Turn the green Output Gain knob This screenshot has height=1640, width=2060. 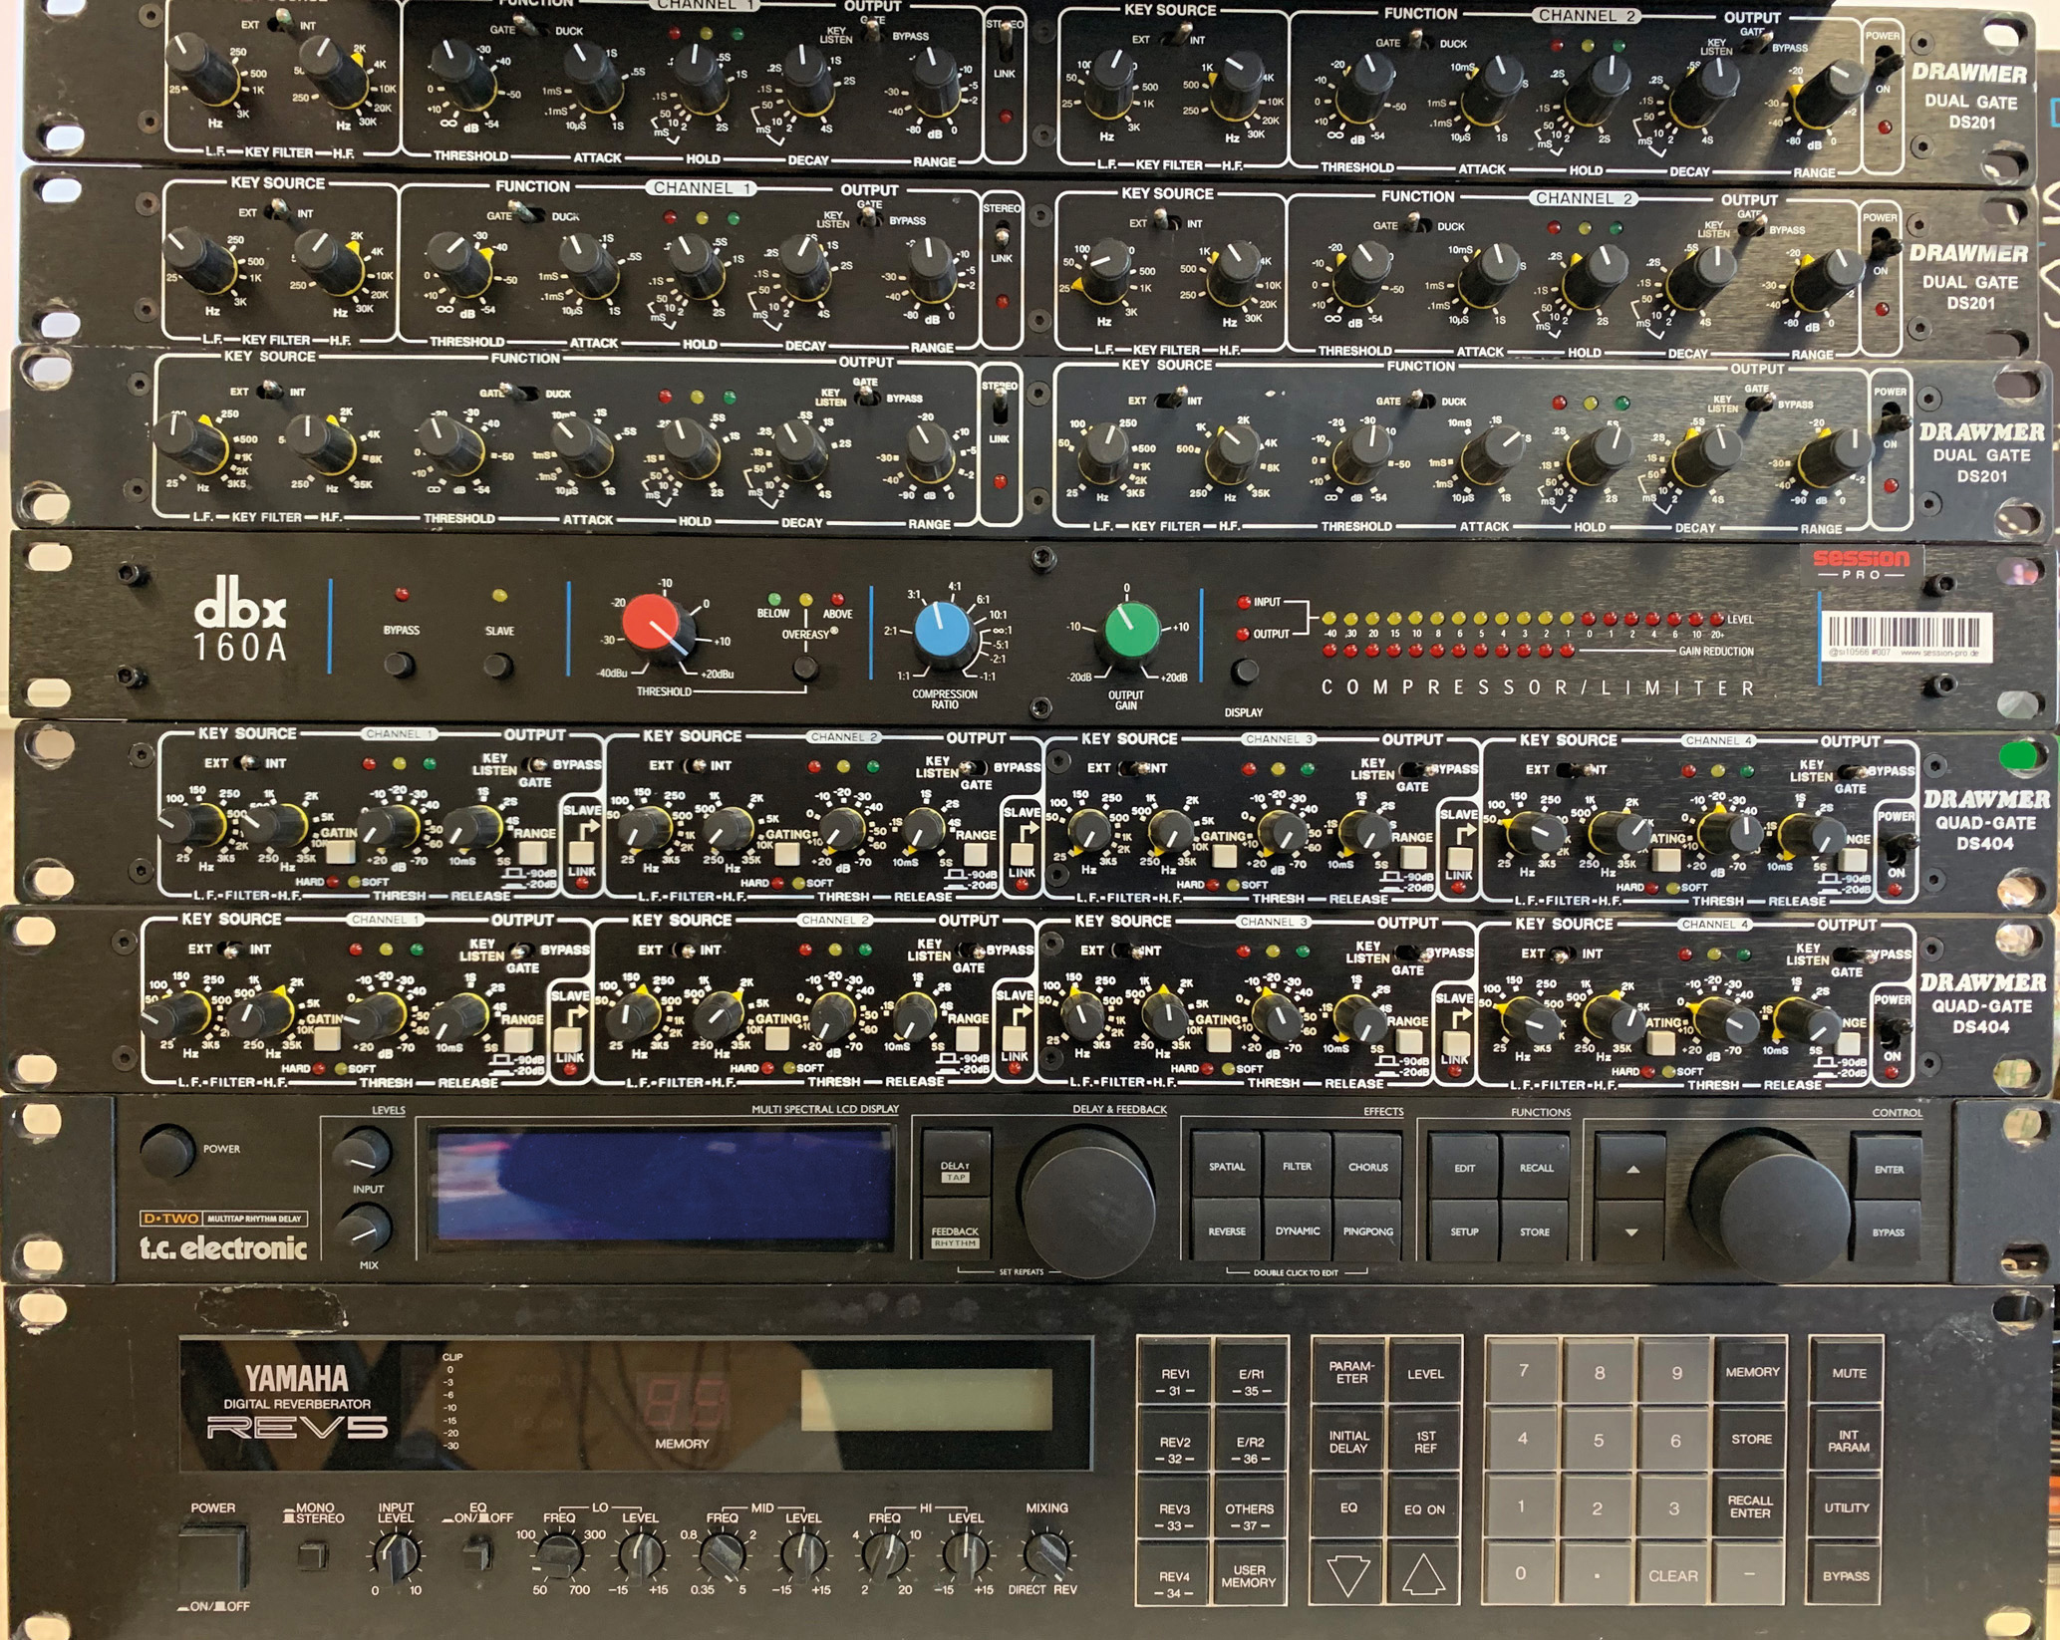click(x=1132, y=634)
